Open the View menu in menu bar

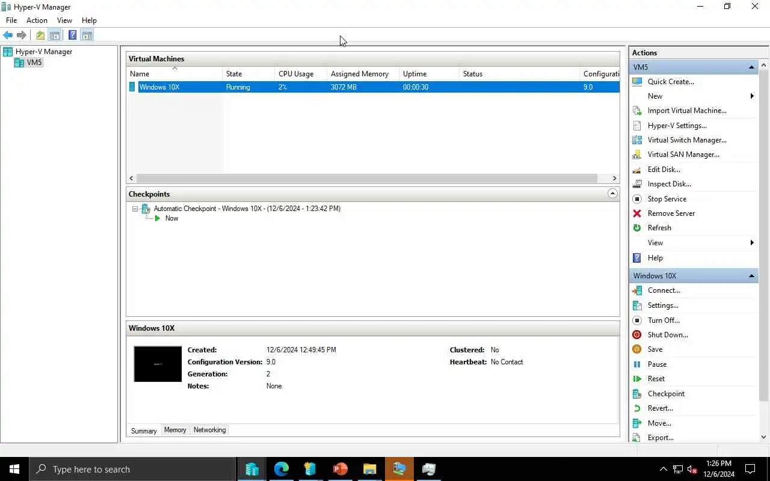[64, 20]
